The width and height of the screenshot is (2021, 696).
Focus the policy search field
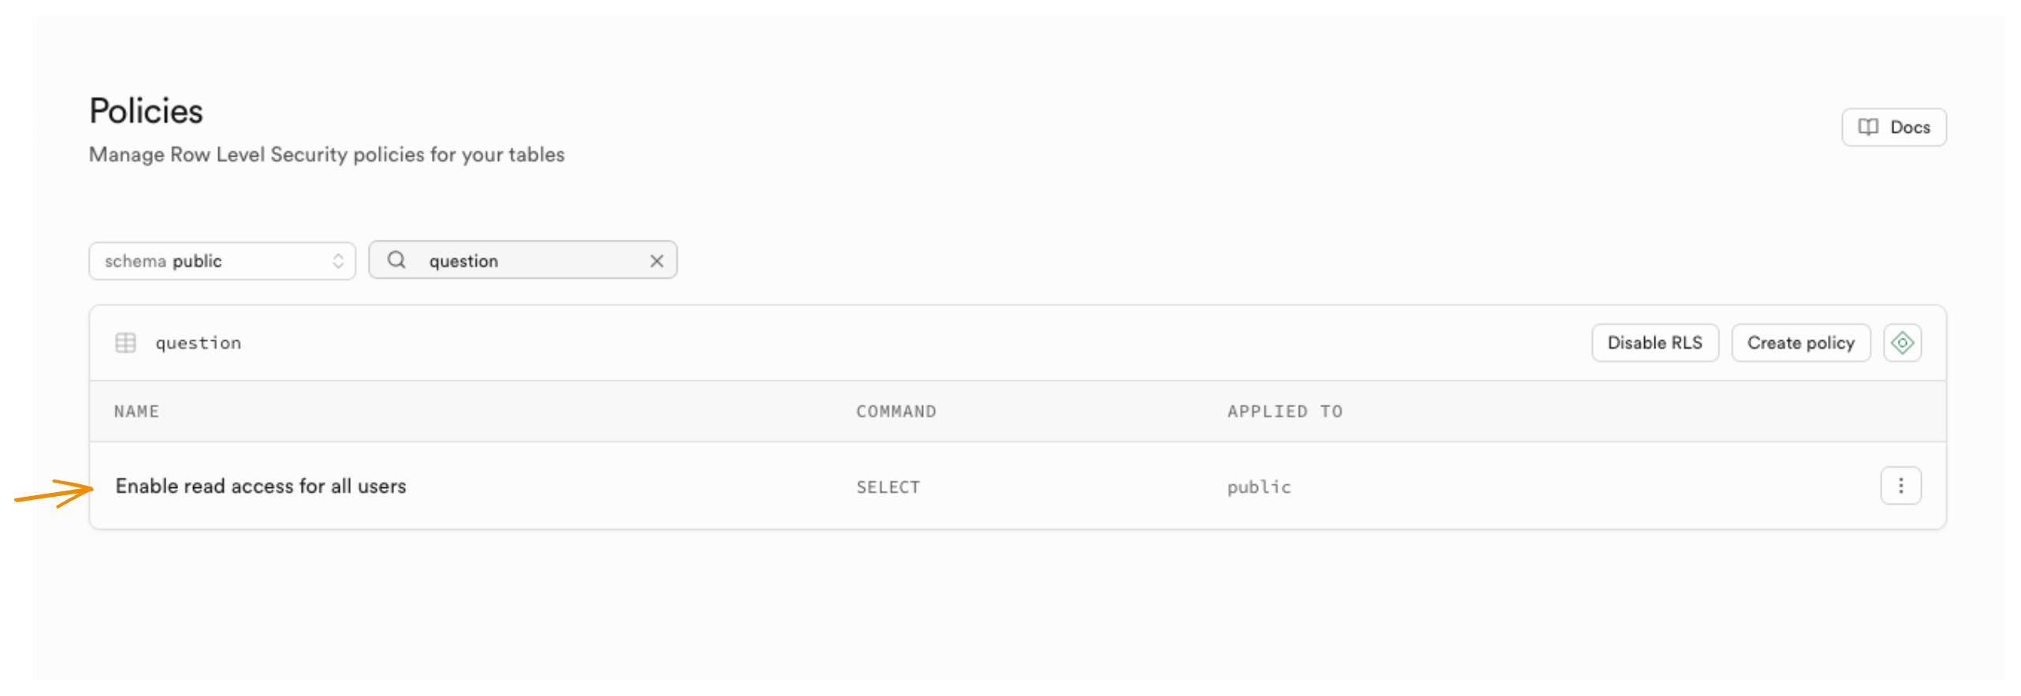(x=528, y=261)
